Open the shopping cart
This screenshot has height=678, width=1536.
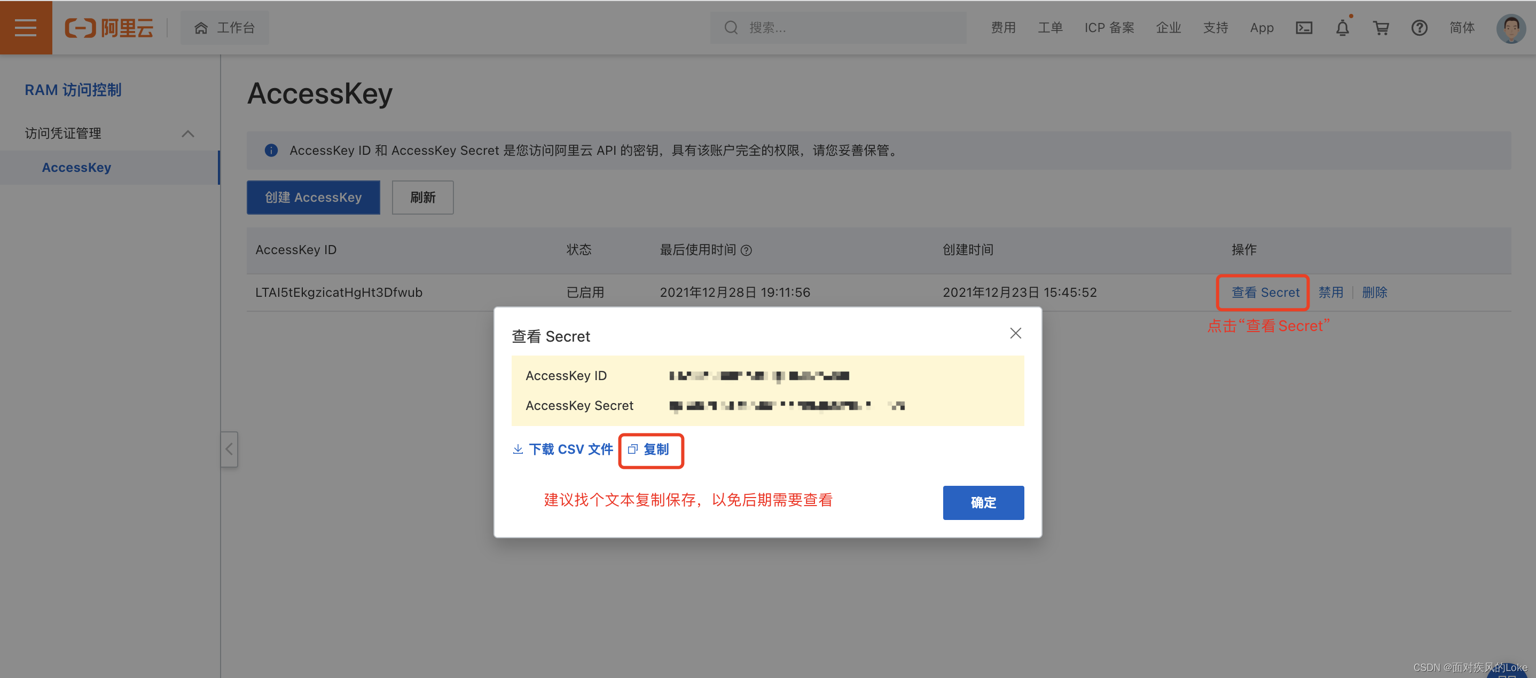(1381, 27)
